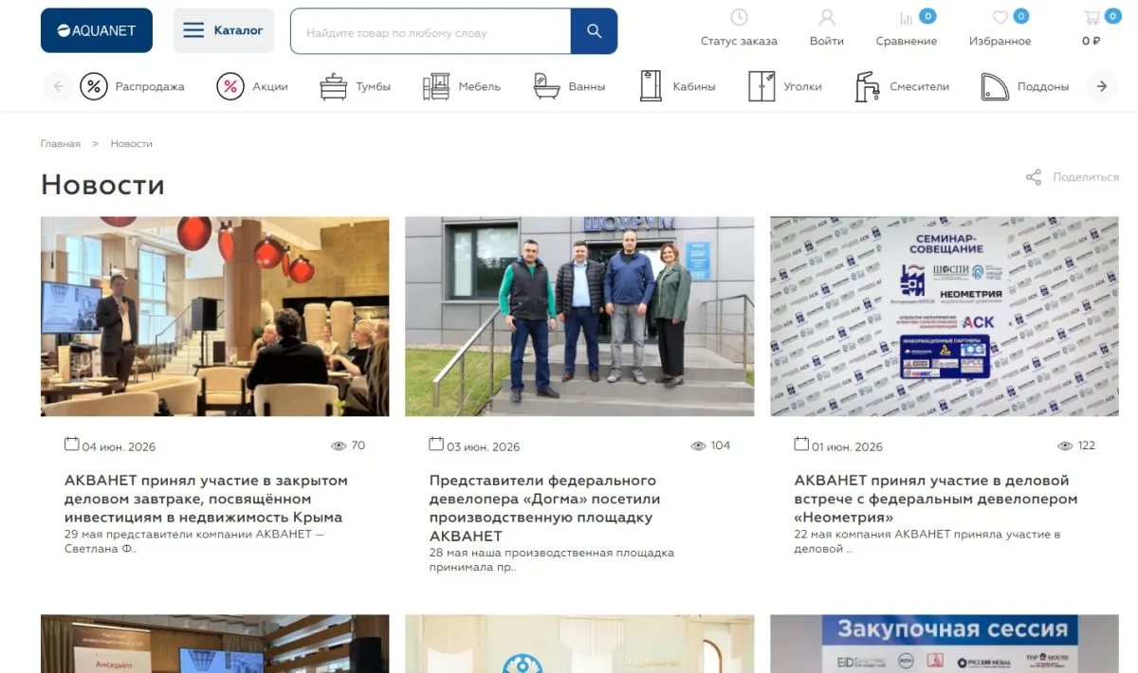The image size is (1138, 673).
Task: Click excerpt starting 29 мая представители компании
Action: pos(194,541)
